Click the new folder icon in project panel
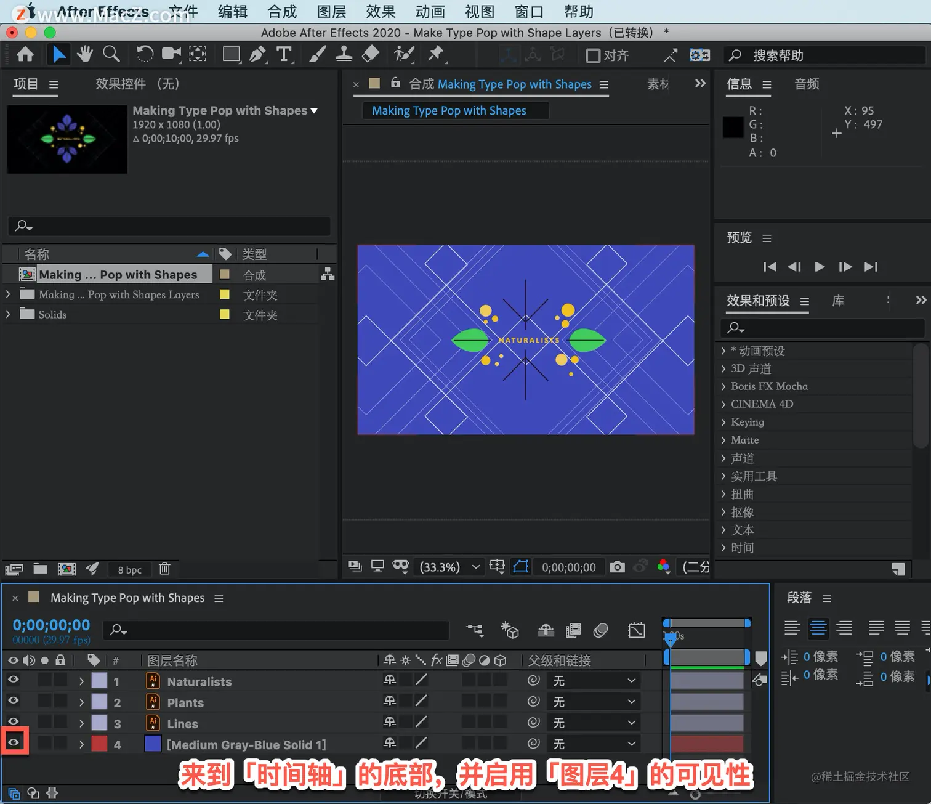The height and width of the screenshot is (804, 931). [x=41, y=569]
